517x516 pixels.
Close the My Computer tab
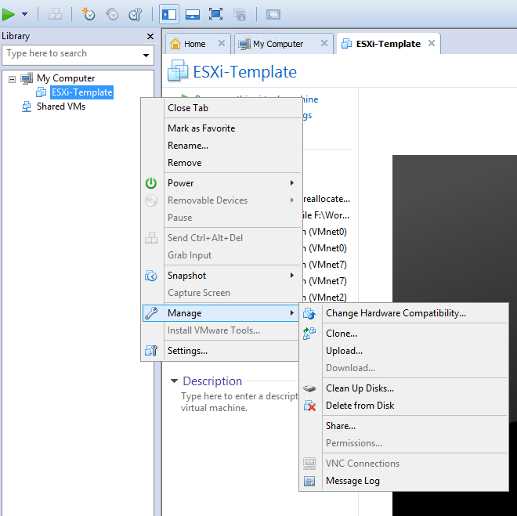pyautogui.click(x=324, y=44)
